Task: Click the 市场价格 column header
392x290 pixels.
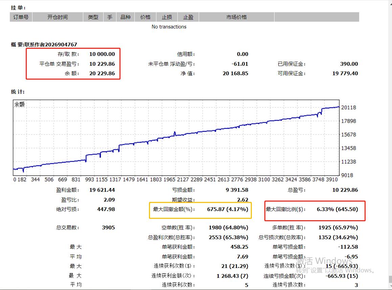Action: click(236, 17)
